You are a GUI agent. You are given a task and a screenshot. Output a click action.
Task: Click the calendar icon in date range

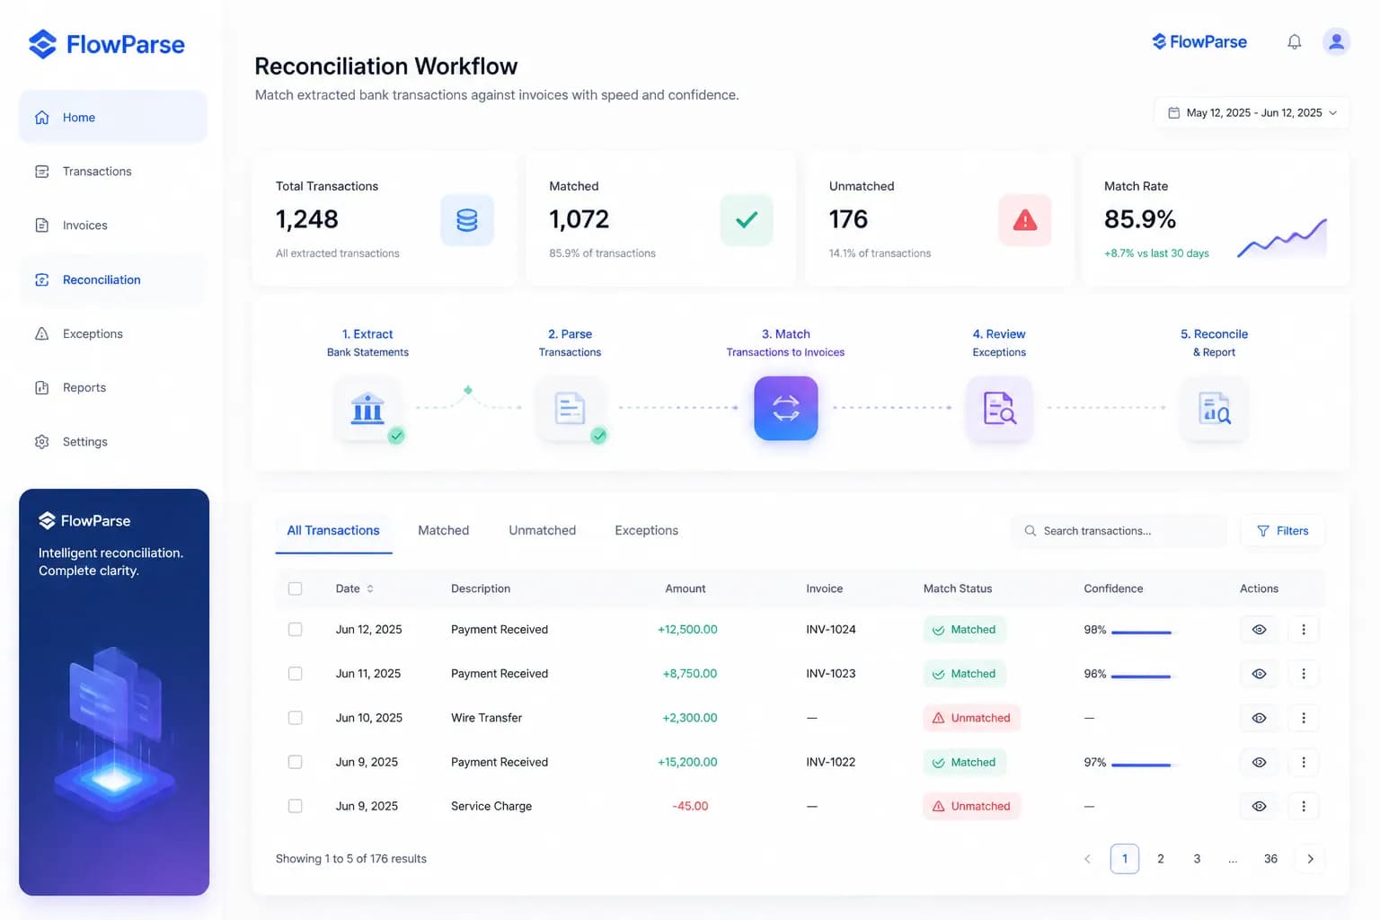tap(1173, 113)
